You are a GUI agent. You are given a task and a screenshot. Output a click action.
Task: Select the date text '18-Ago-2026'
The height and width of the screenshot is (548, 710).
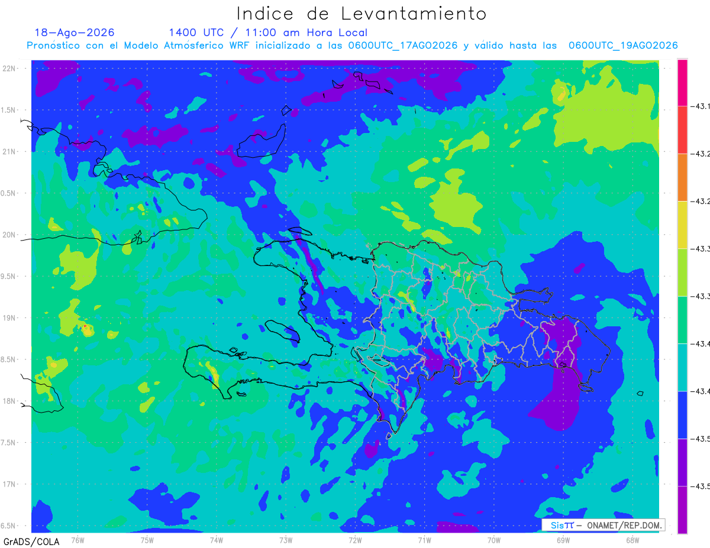[75, 33]
